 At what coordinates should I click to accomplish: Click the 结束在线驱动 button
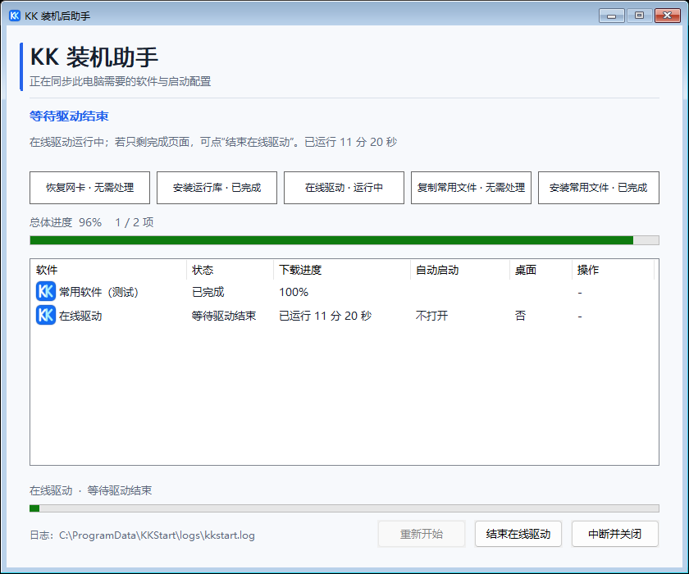[x=518, y=534]
